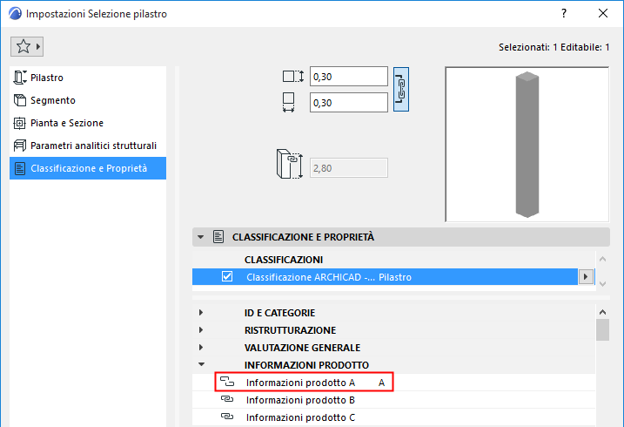The width and height of the screenshot is (624, 427).
Task: Expand the VALUTAZIONE GENERALE group
Action: (201, 348)
